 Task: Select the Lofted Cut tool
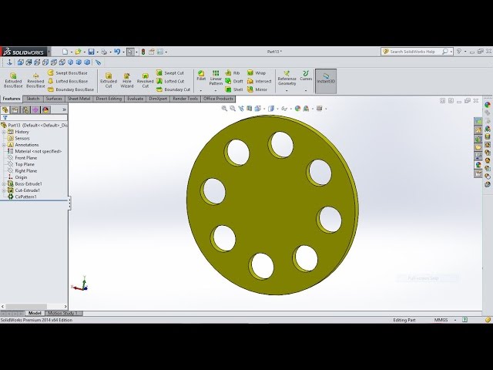170,81
